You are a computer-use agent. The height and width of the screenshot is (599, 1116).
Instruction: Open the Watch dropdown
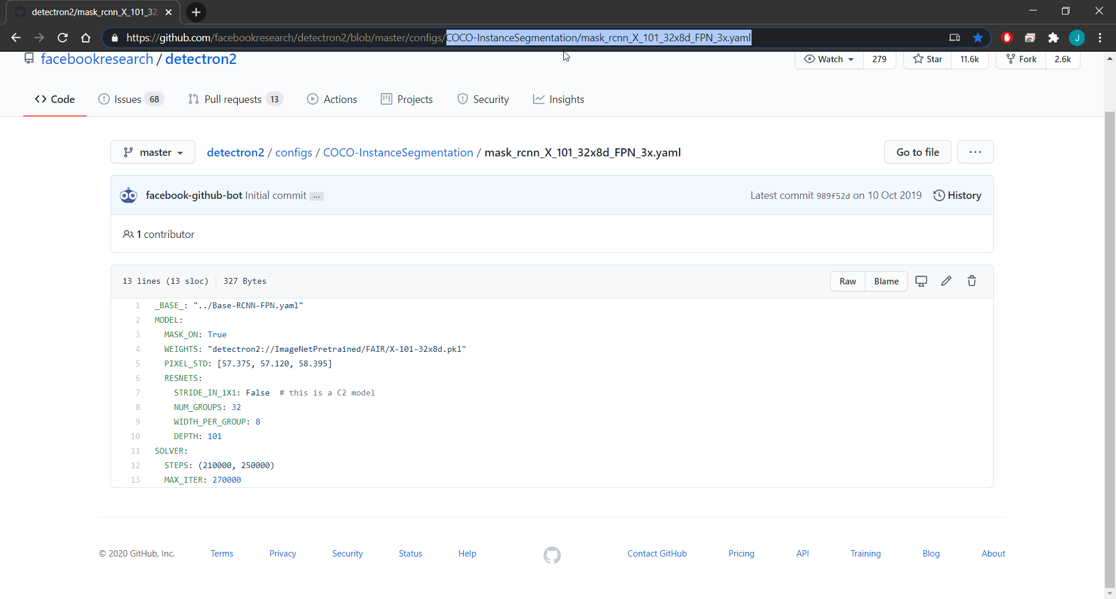pyautogui.click(x=829, y=59)
